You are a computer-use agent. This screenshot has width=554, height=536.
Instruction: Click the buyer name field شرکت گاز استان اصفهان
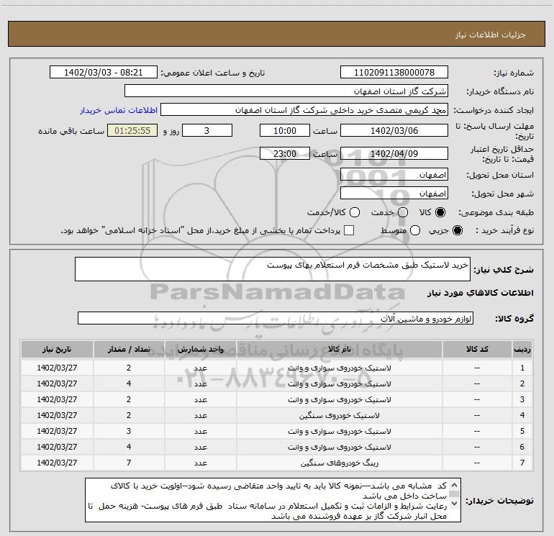pyautogui.click(x=286, y=91)
